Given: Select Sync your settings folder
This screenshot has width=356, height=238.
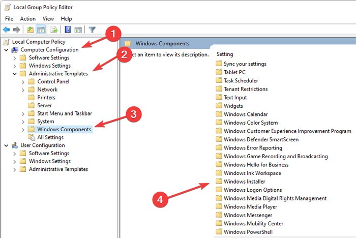Looking at the screenshot, I should point(245,64).
